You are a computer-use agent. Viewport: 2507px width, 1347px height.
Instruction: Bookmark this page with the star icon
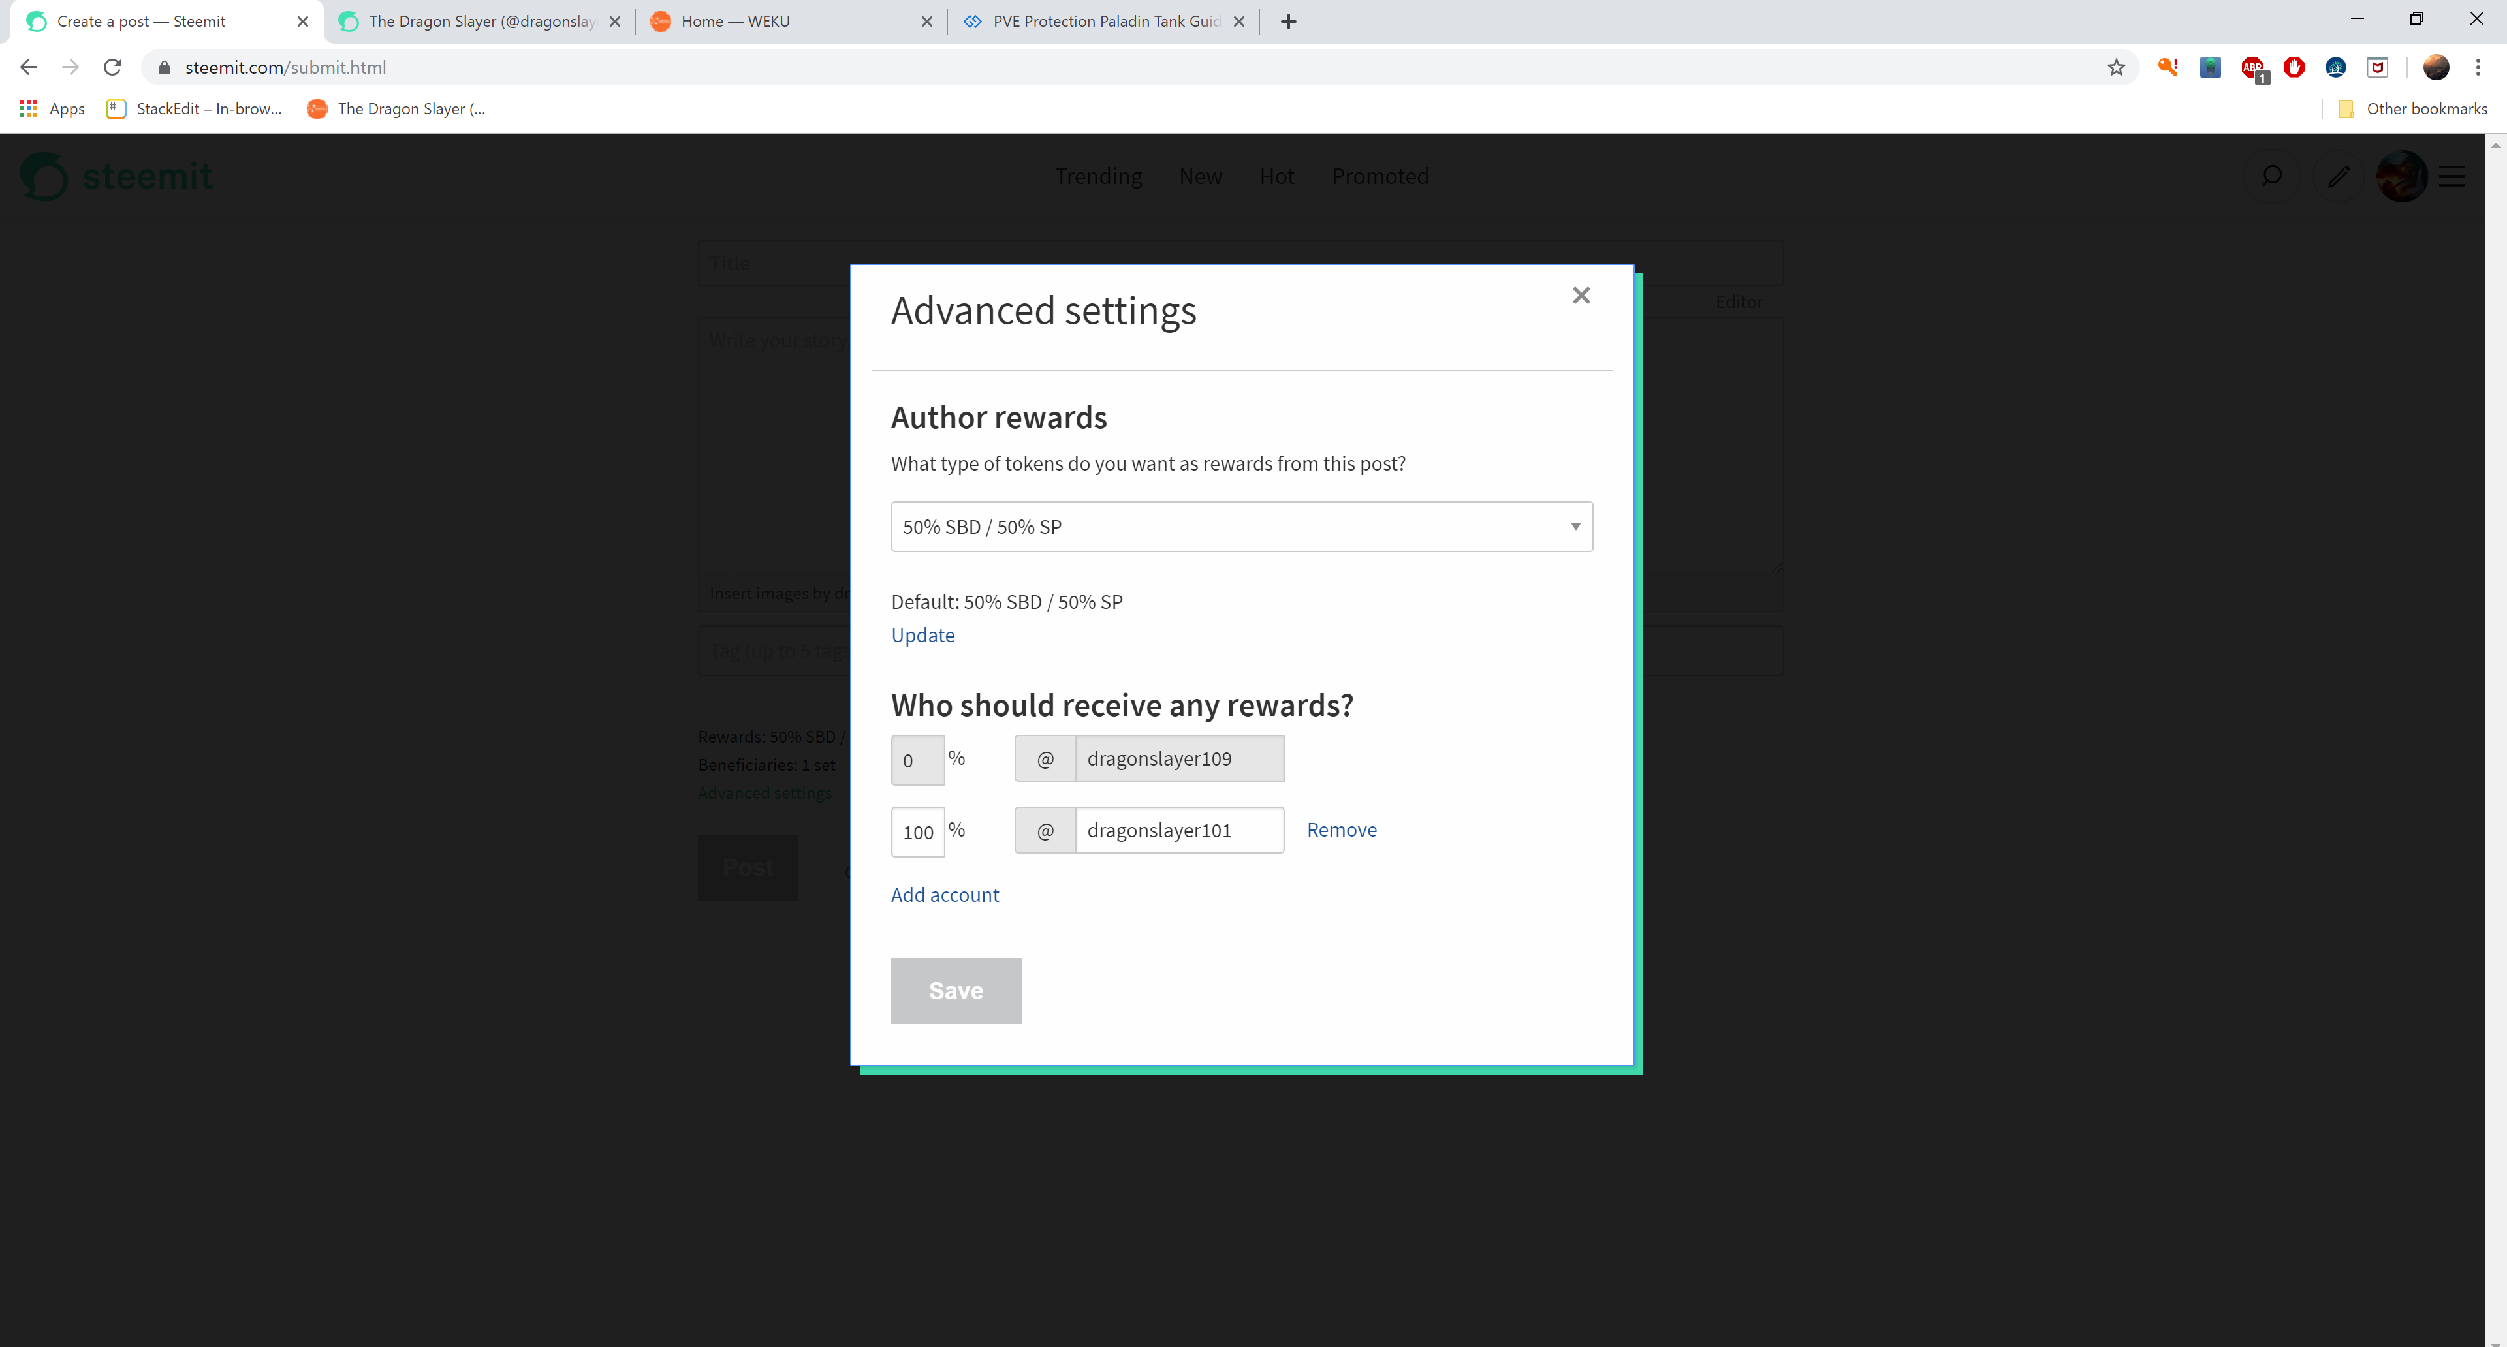tap(2116, 67)
